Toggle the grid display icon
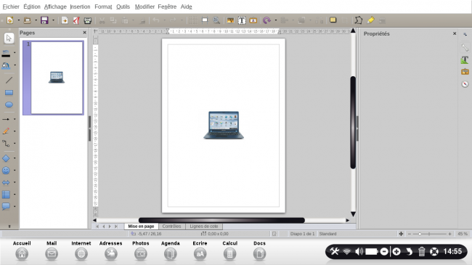This screenshot has width=472, height=265. [x=193, y=20]
